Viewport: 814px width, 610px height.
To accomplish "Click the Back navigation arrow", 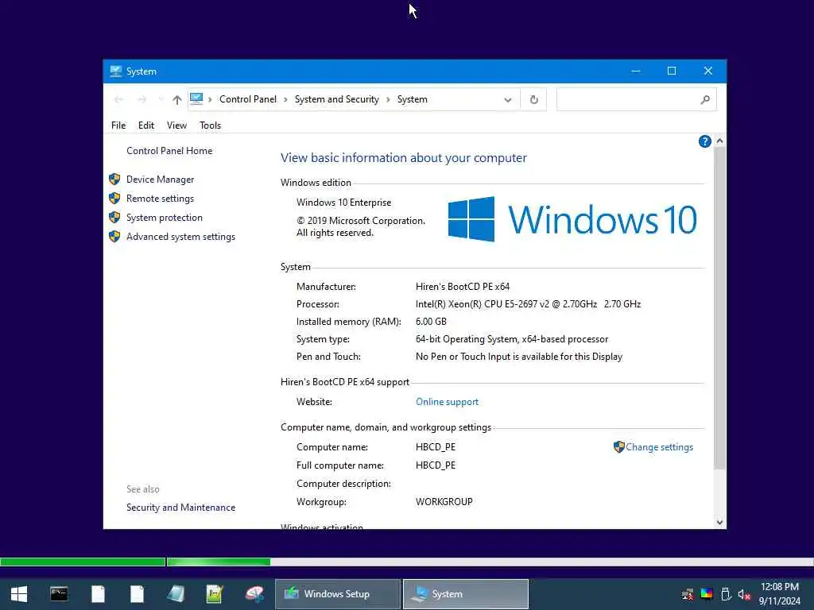I will pyautogui.click(x=118, y=99).
